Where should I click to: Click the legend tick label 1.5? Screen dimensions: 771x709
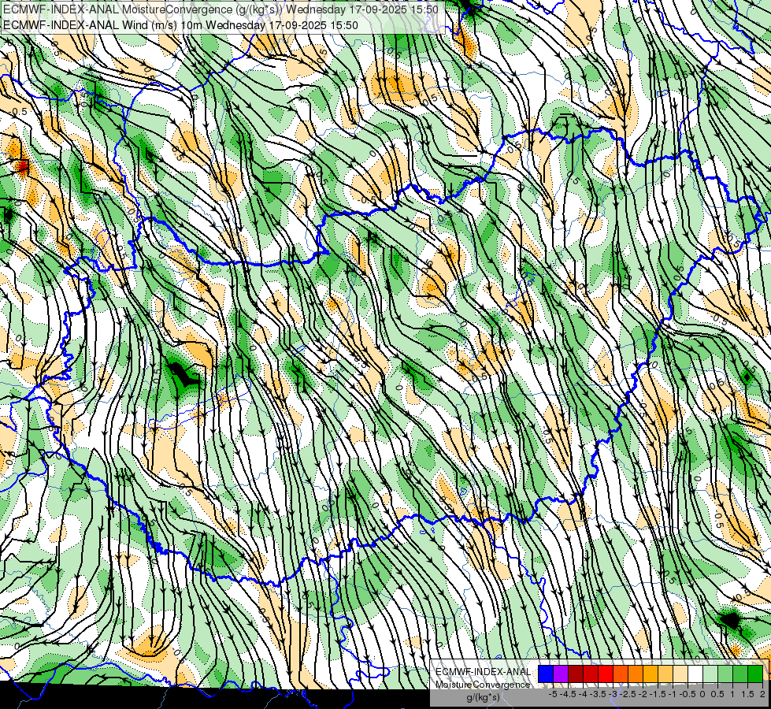[x=748, y=694]
